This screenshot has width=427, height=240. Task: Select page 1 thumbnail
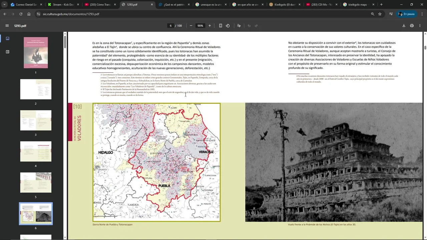coord(36,53)
